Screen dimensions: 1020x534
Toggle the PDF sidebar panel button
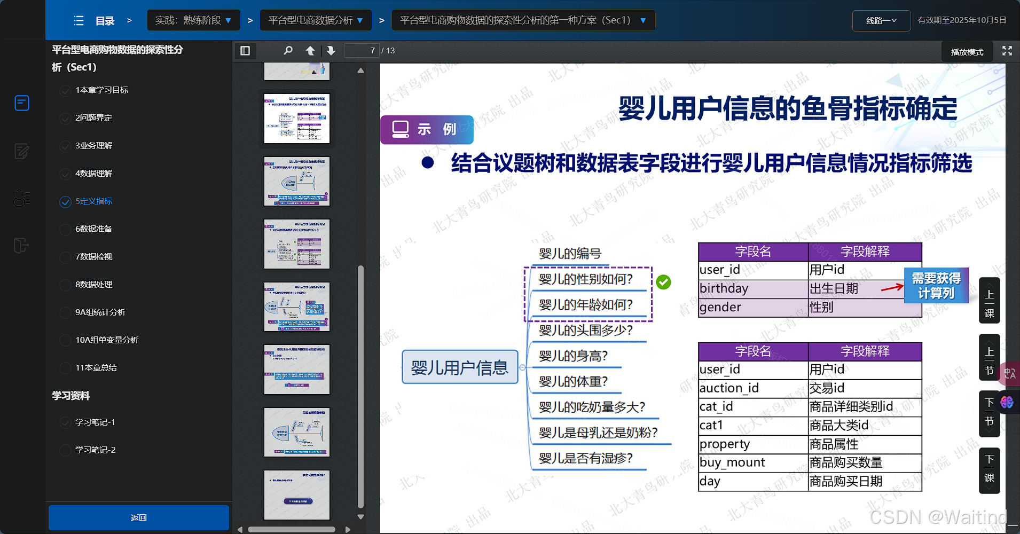(x=245, y=51)
